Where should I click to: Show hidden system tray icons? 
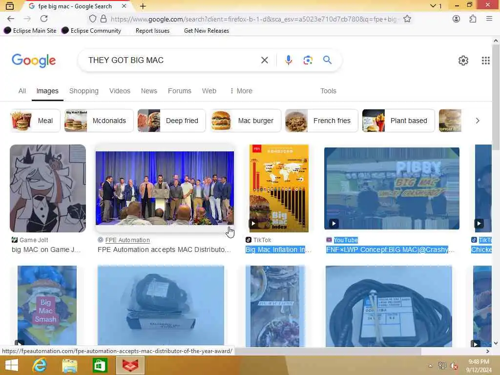(x=430, y=365)
